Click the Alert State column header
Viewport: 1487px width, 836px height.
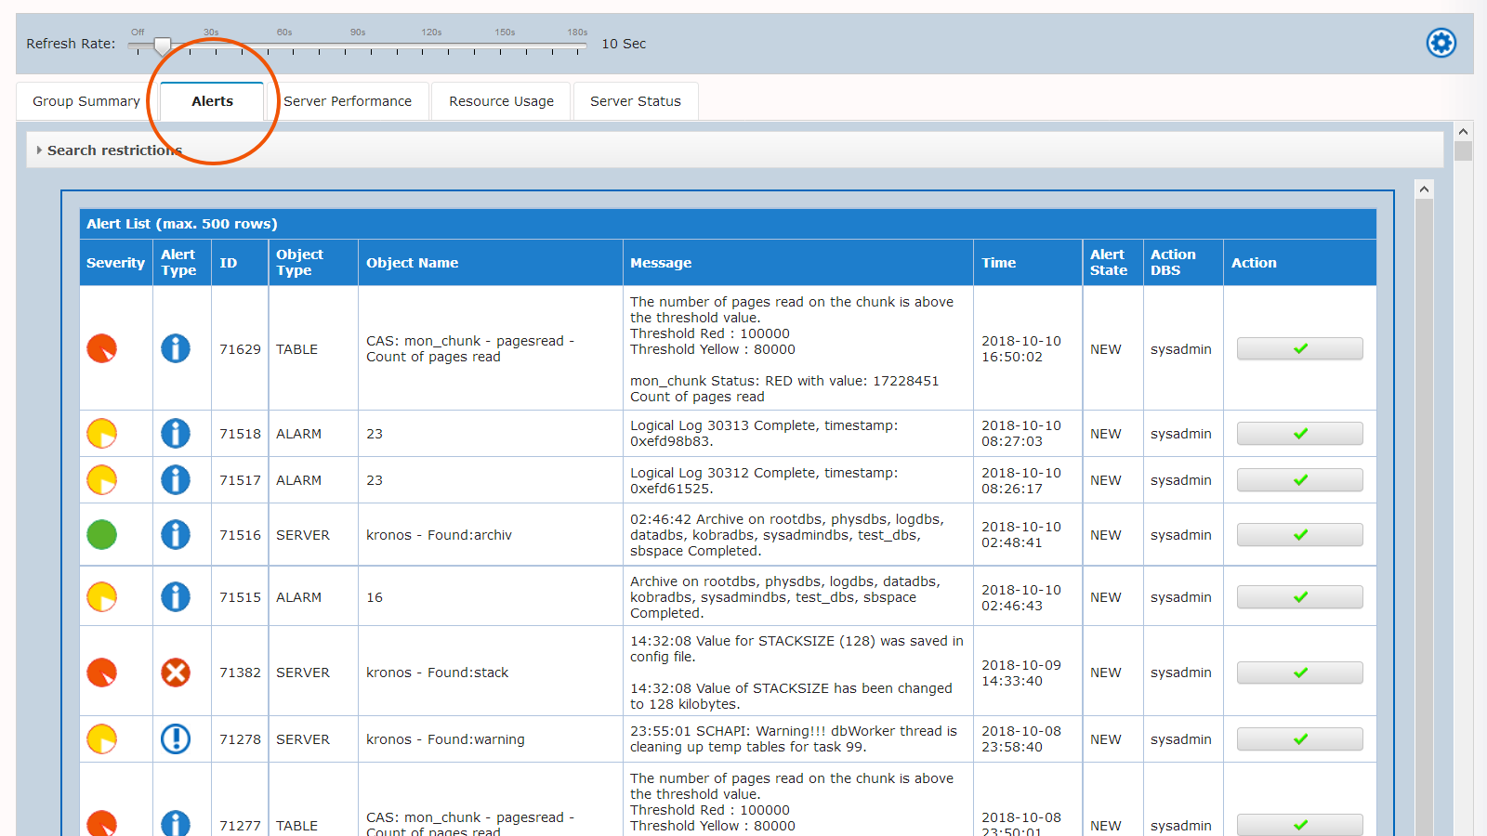1112,263
